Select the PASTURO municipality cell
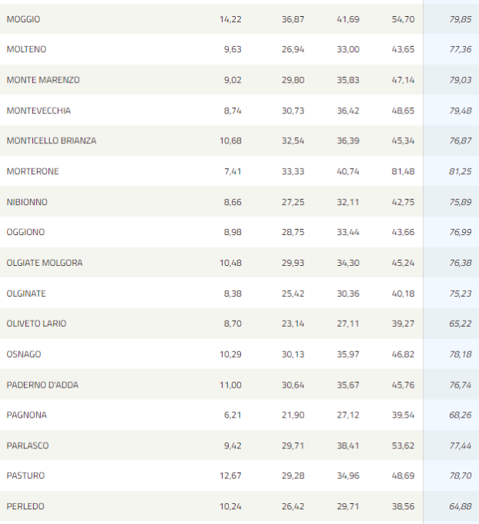This screenshot has width=479, height=524. point(25,476)
